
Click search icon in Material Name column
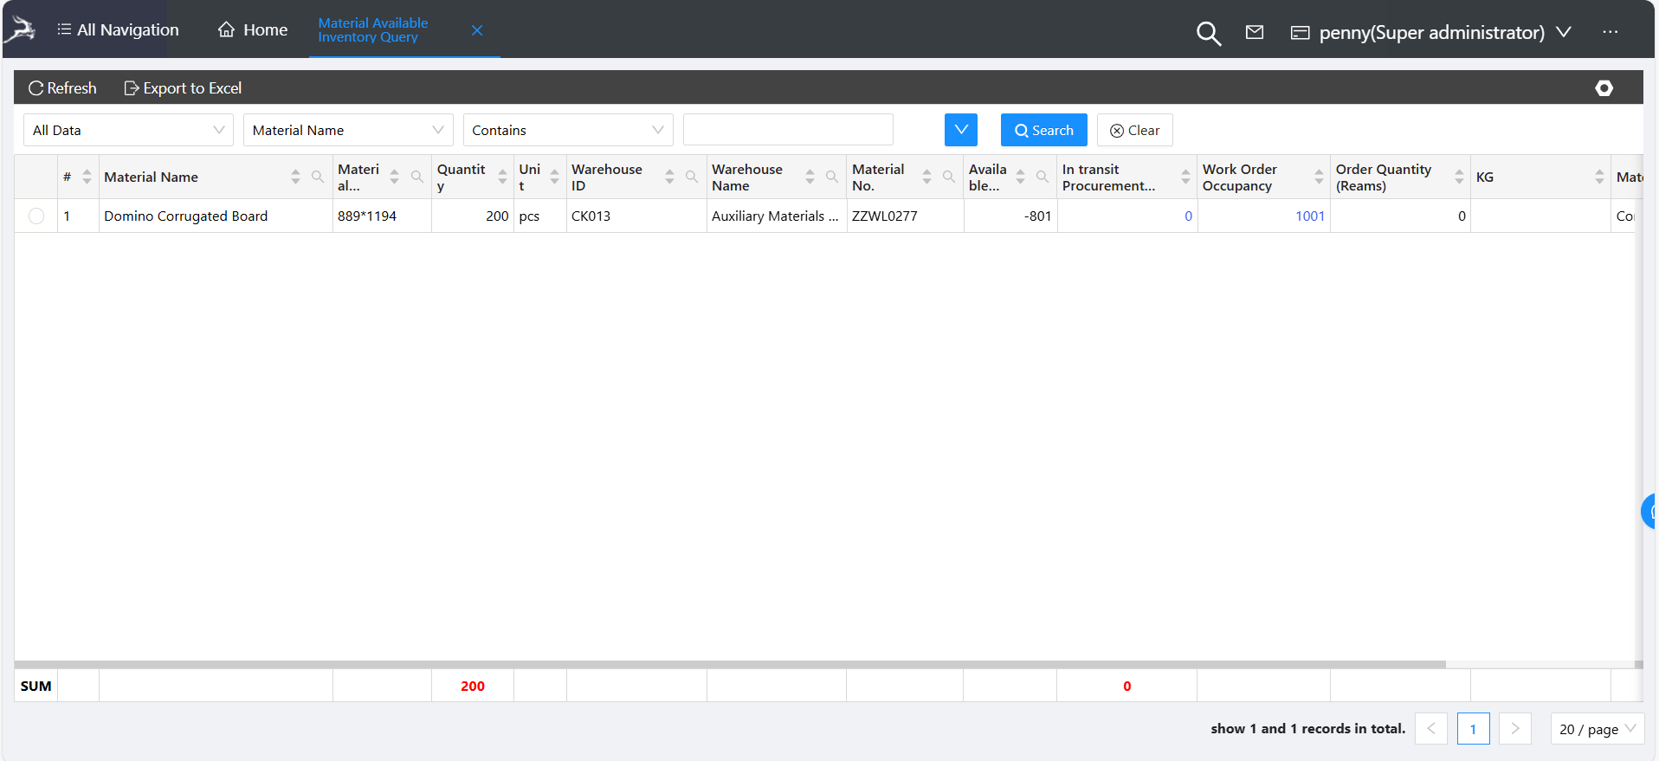(x=318, y=177)
